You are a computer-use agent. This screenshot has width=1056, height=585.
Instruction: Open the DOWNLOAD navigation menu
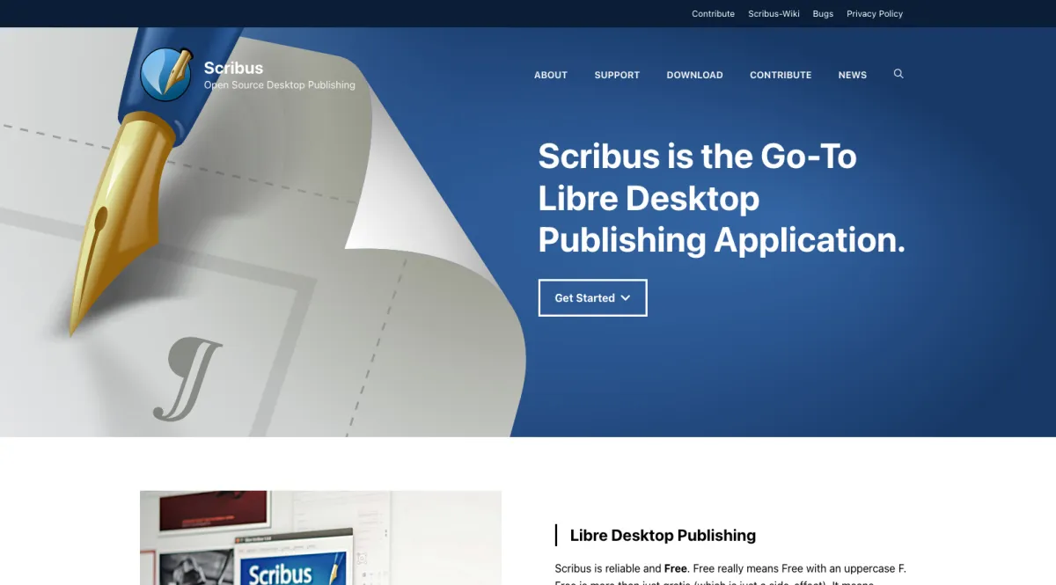(x=694, y=75)
